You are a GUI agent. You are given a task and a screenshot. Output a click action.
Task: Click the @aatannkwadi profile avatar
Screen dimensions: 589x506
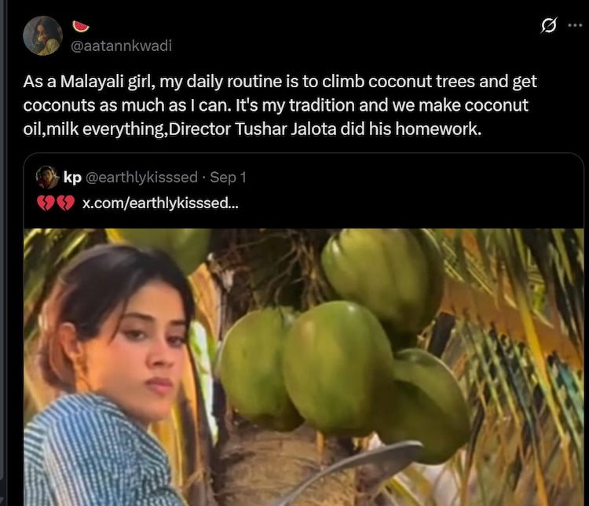pos(42,35)
